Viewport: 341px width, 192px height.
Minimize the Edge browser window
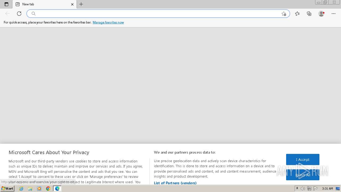[318, 2]
